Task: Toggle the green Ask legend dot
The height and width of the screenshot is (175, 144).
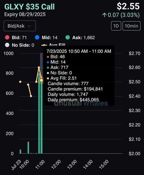Action: [68, 38]
